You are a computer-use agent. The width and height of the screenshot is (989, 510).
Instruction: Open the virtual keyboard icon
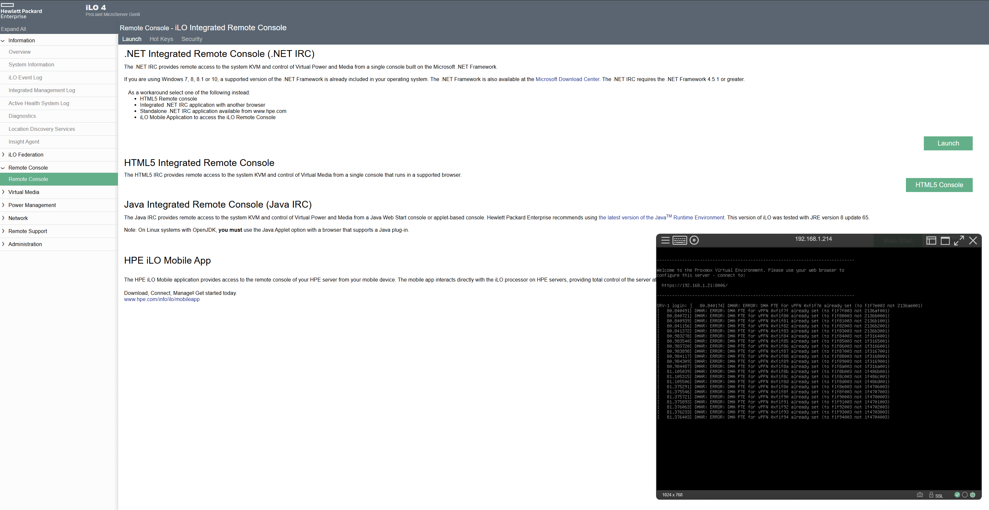680,241
